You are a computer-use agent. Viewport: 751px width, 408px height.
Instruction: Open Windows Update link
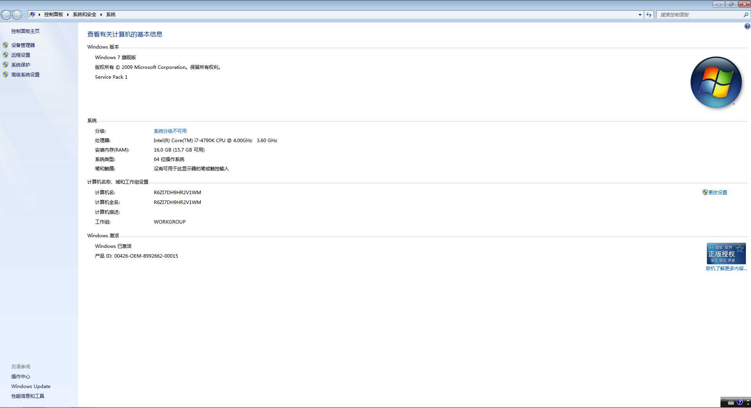31,386
